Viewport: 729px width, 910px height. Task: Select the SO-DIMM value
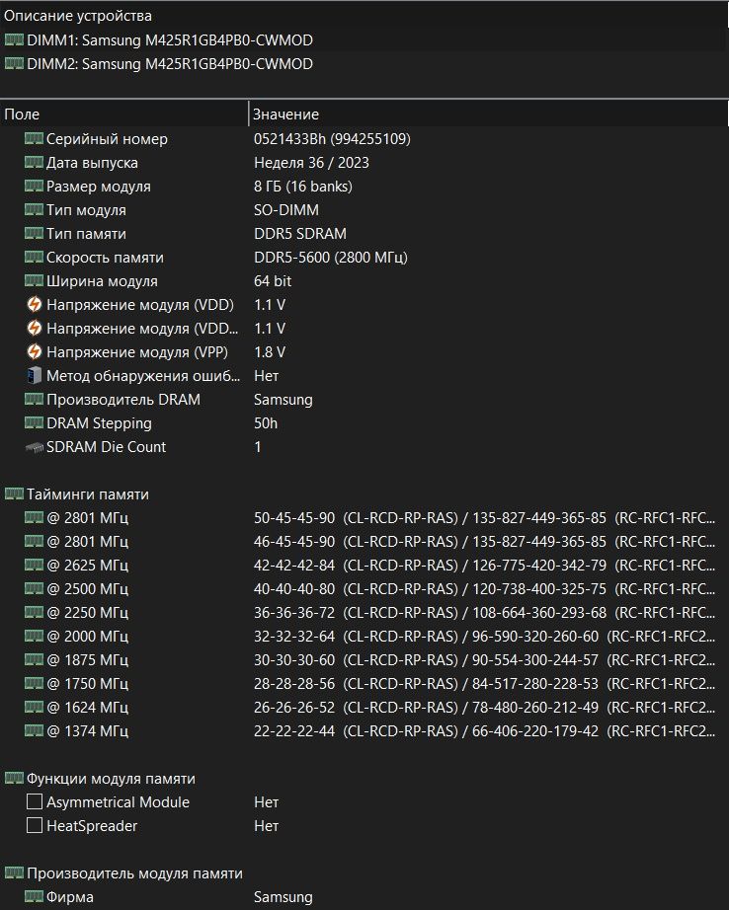tap(286, 210)
